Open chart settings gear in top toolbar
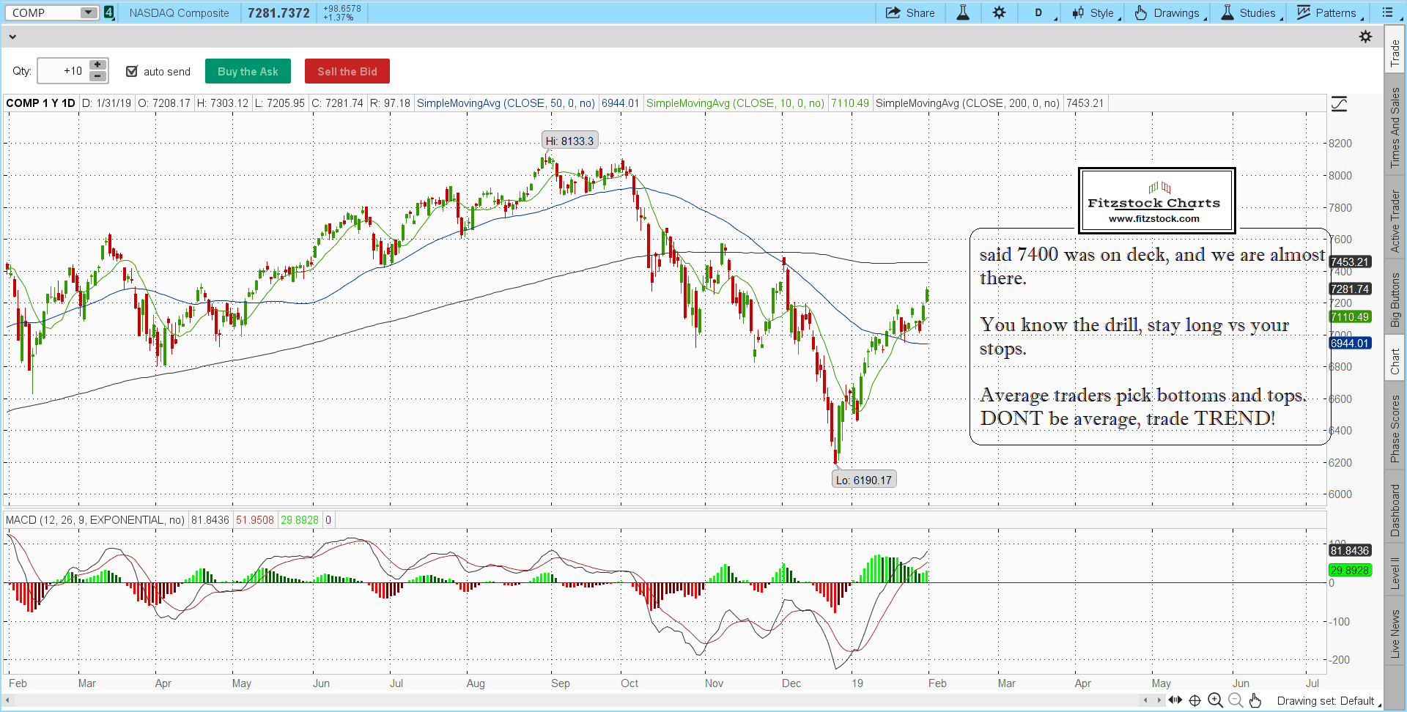Viewport: 1407px width, 712px height. [x=999, y=12]
